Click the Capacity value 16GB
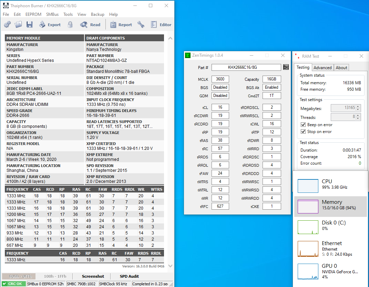Viewport: 369px width, 287px height. (x=271, y=79)
